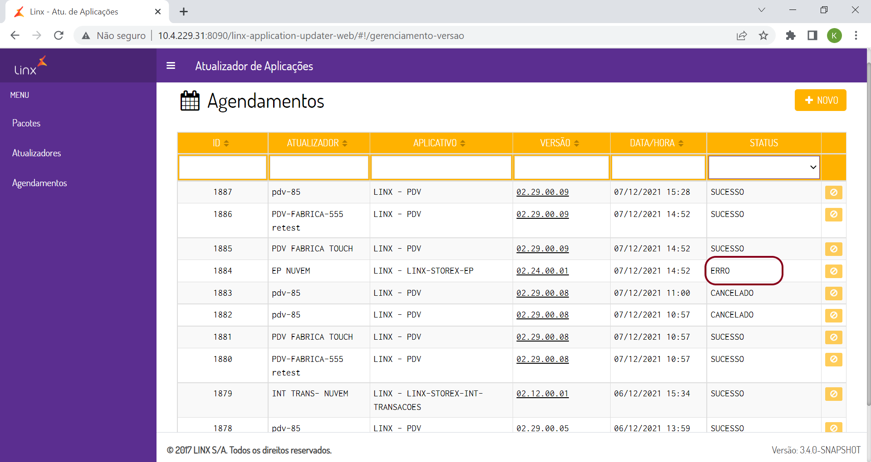Sort the table by VERSÃO column
The image size is (871, 462).
(560, 143)
